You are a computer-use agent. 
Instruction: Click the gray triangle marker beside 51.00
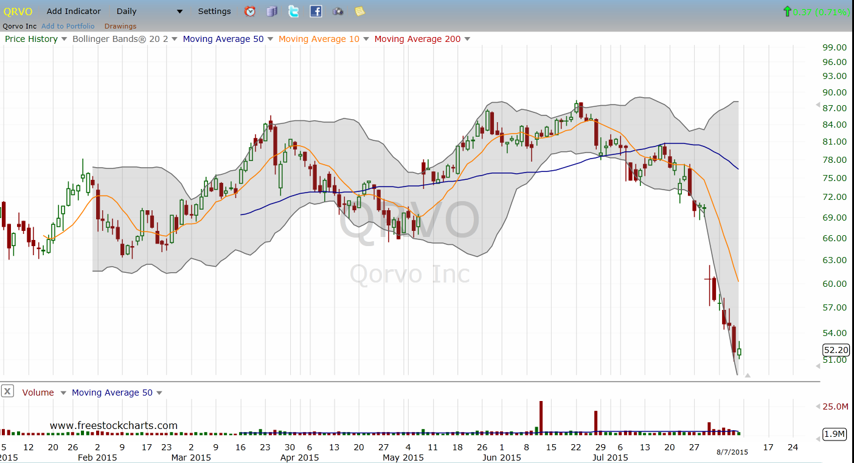click(x=818, y=365)
